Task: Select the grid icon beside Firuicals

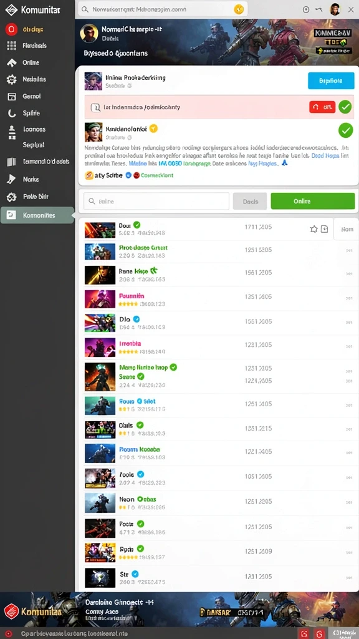Action: click(x=11, y=46)
